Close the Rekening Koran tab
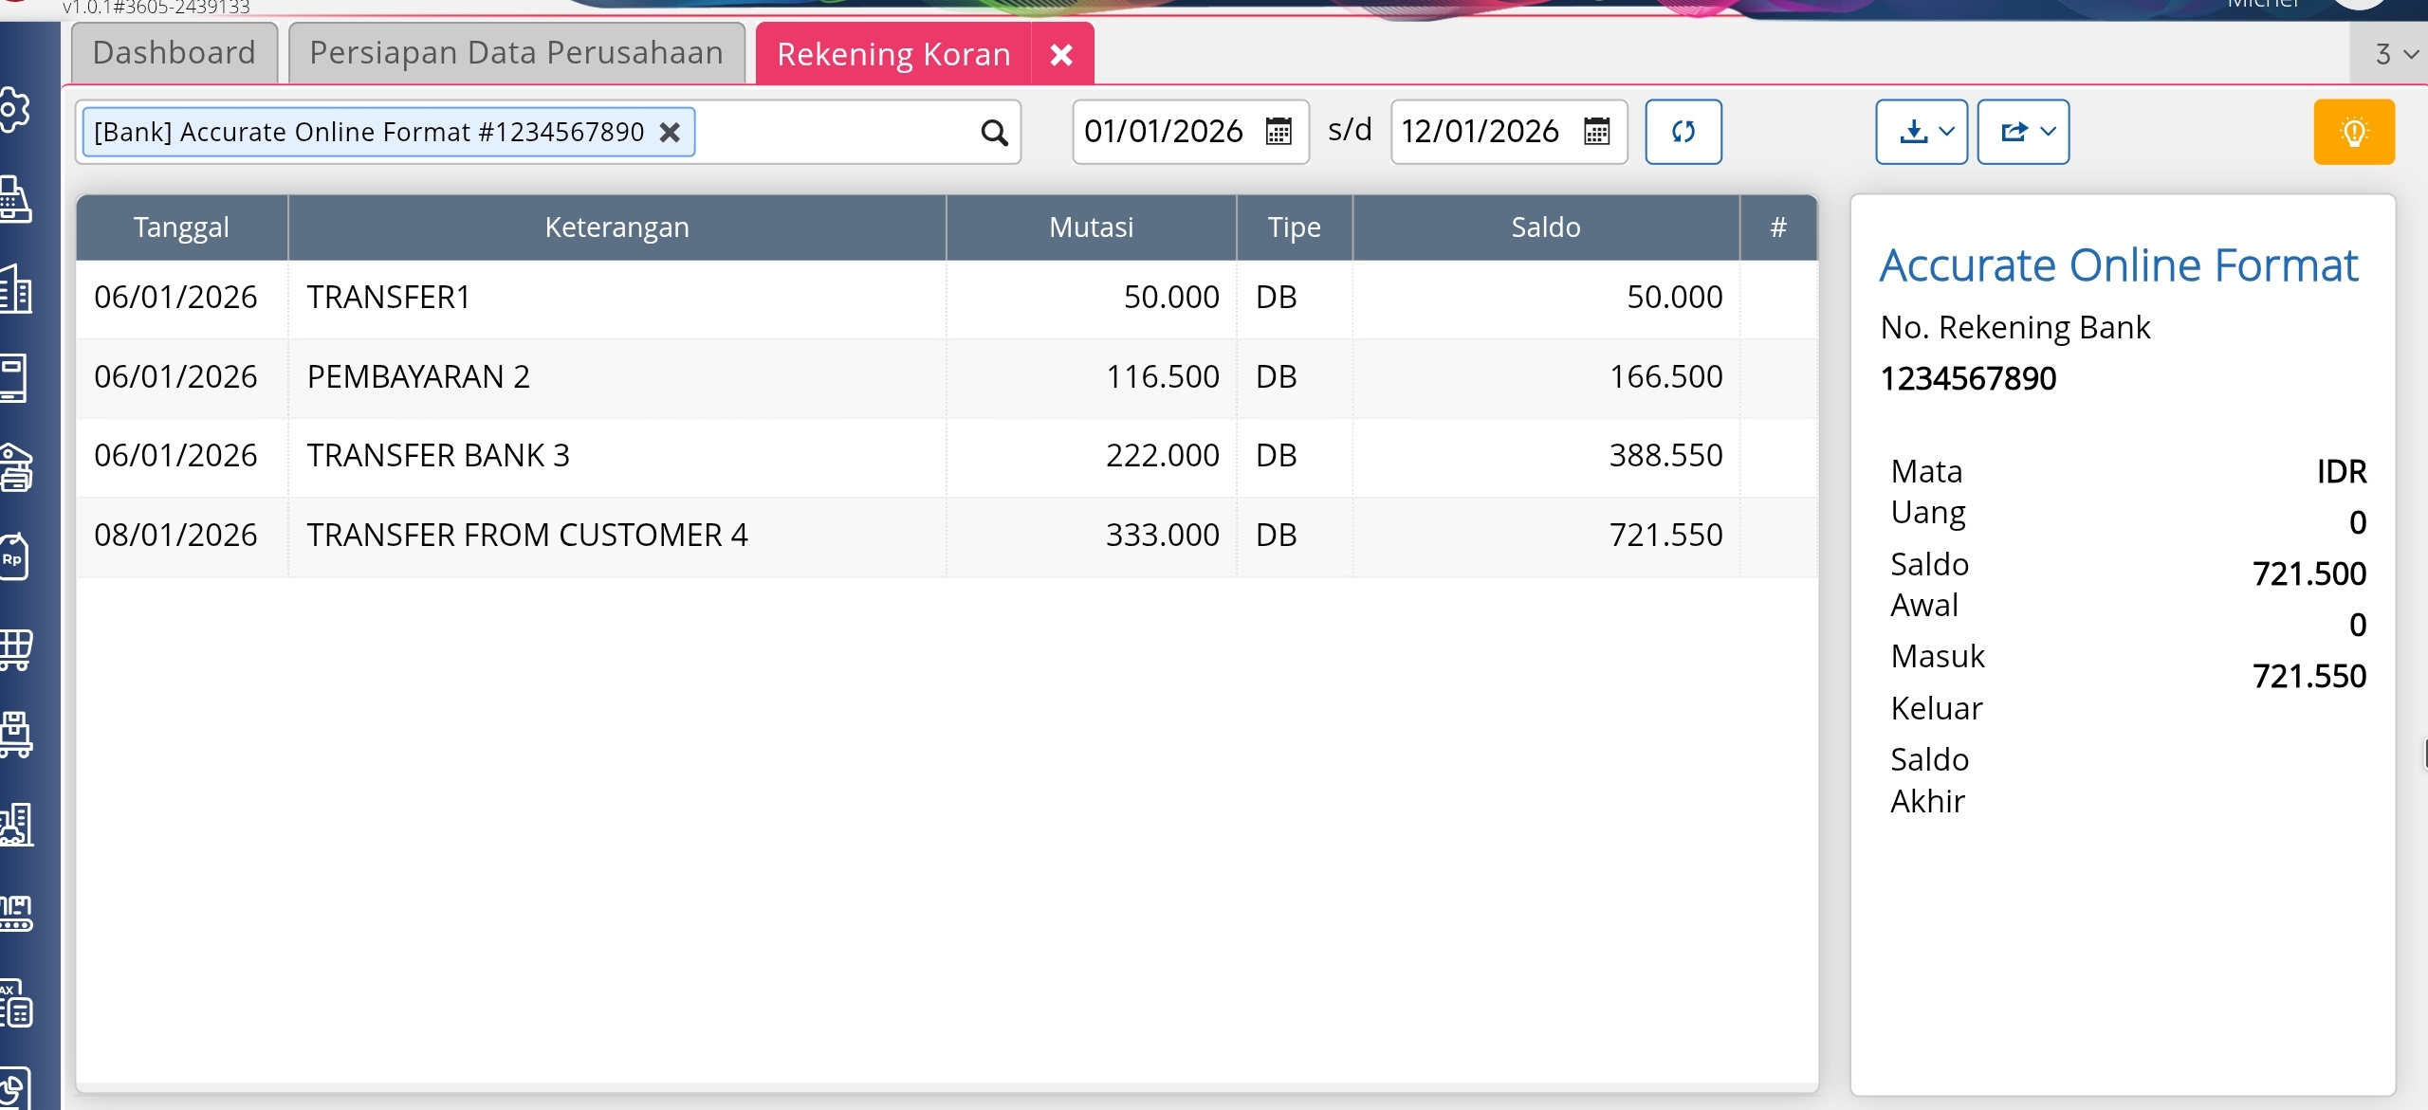Screen dimensions: 2428x1110 [x=1061, y=55]
